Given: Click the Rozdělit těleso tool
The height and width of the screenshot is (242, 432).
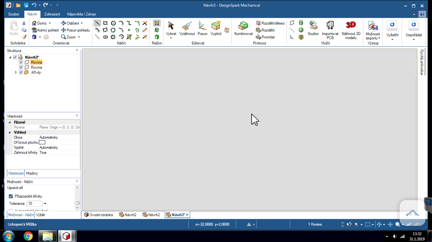Looking at the screenshot, I should click(x=270, y=23).
